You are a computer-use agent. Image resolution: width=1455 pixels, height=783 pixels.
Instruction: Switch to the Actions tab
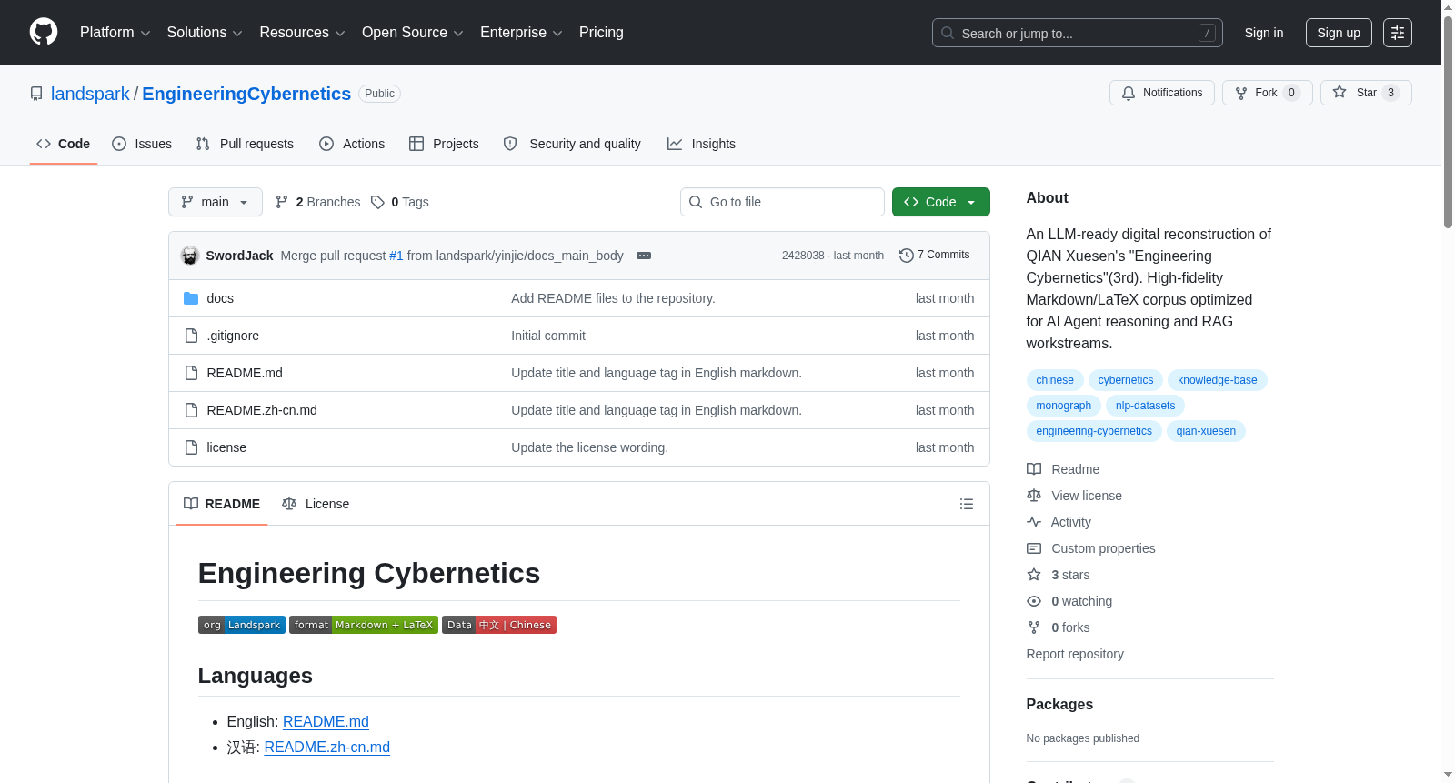[352, 144]
